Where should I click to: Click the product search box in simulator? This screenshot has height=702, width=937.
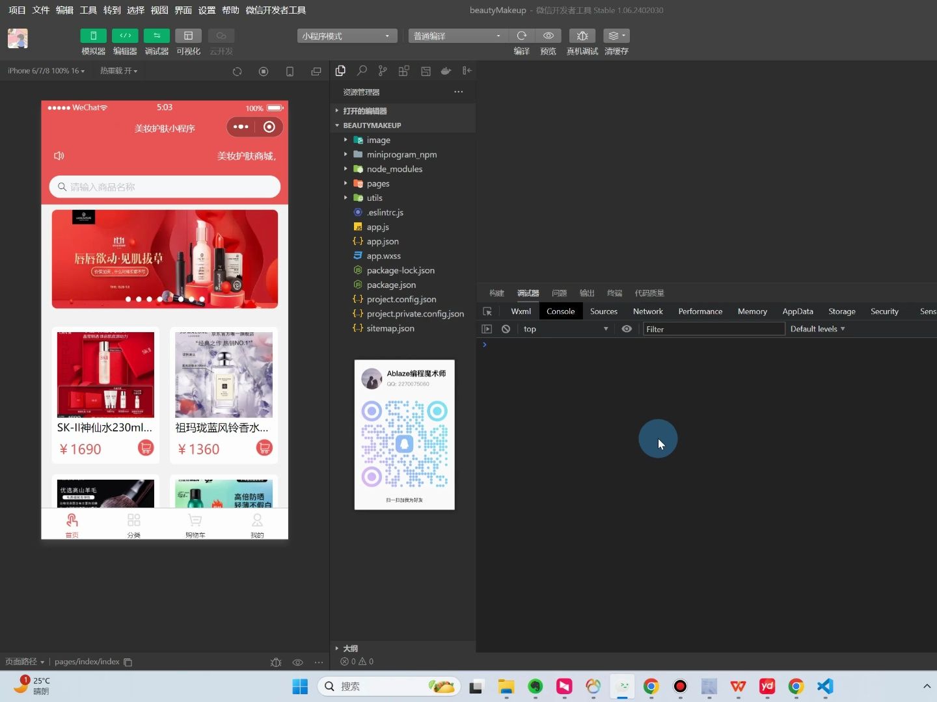click(x=165, y=187)
